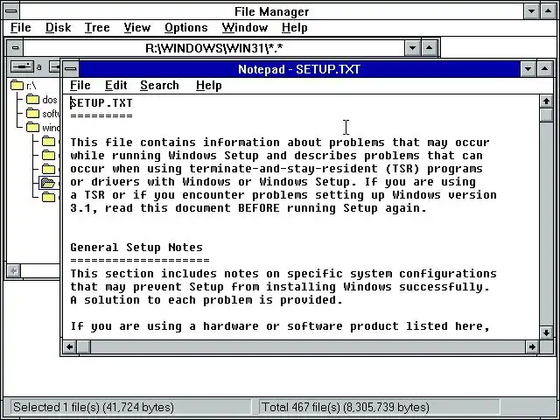Viewport: 560px width, 420px height.
Task: Open Tree menu in File Manager
Action: point(97,27)
